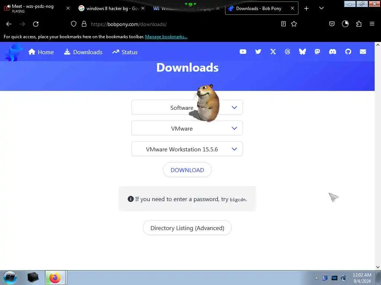
Task: Click the DOWNLOAD button
Action: tap(188, 170)
